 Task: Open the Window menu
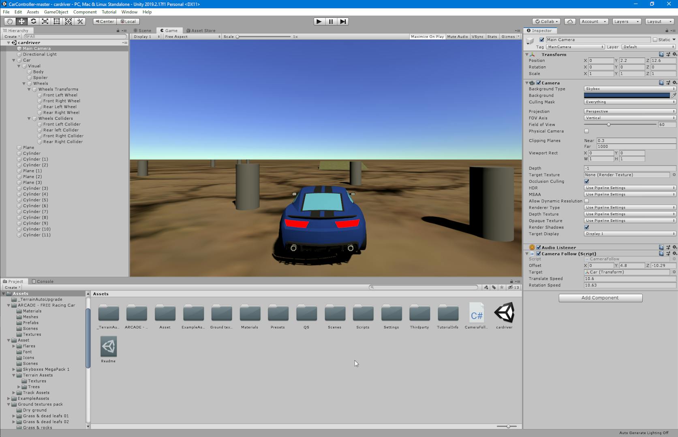pyautogui.click(x=129, y=12)
